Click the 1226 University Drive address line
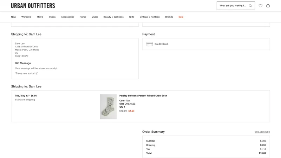Viewport: 281px width, 158px height. [27, 47]
